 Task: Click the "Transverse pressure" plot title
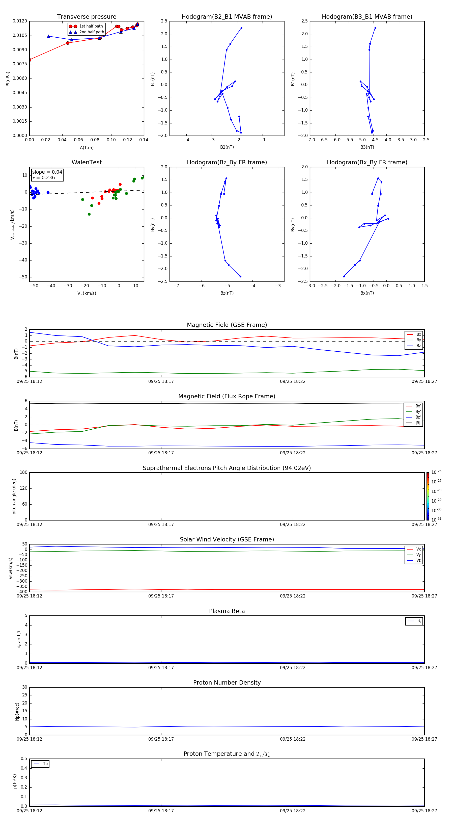[x=87, y=17]
